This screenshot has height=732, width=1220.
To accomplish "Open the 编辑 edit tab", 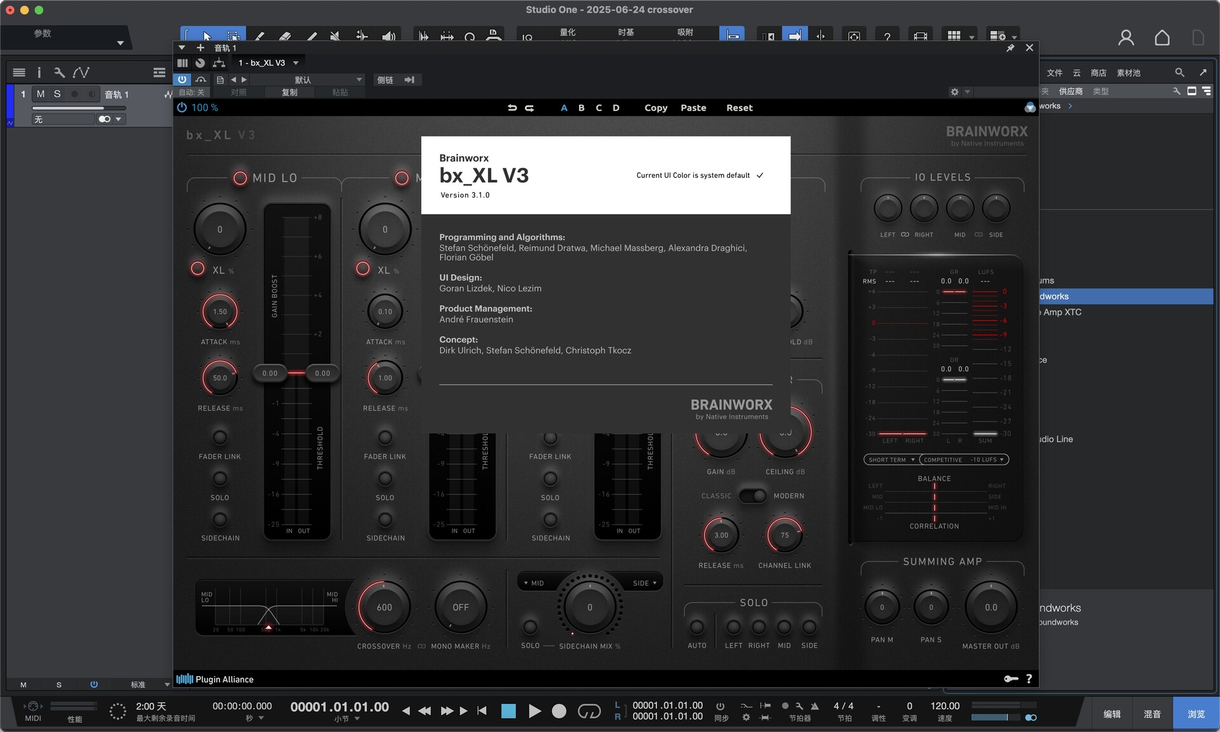I will pos(1112,714).
